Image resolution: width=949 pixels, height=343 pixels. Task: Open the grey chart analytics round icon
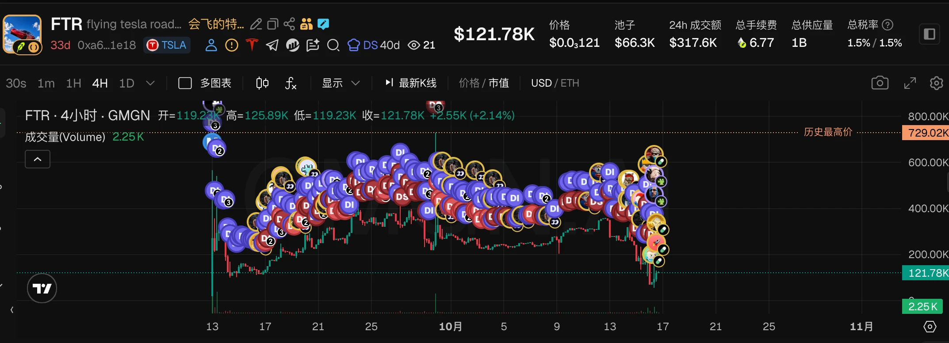292,45
